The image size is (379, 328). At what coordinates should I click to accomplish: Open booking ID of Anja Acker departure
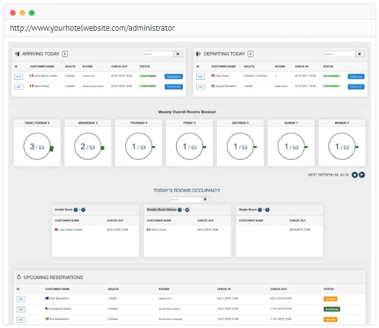coord(200,77)
